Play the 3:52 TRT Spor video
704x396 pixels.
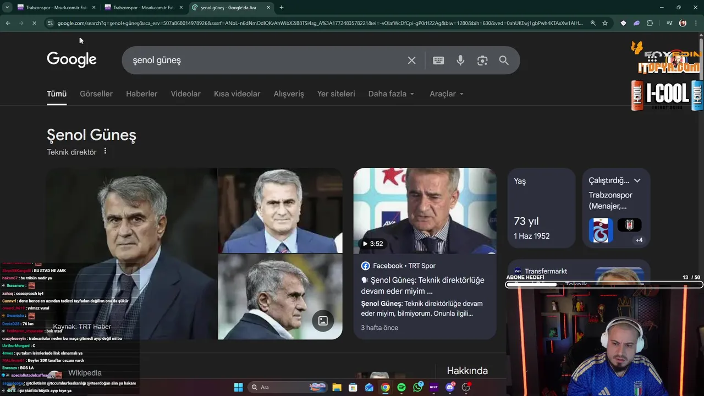pos(425,211)
